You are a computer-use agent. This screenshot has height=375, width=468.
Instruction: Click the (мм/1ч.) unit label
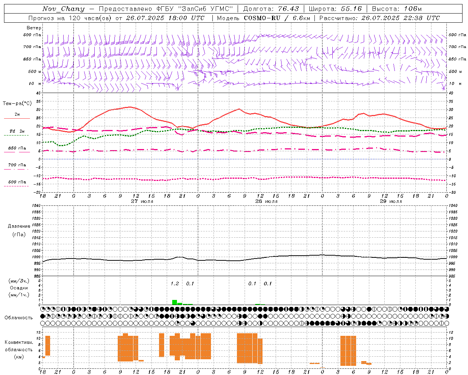coord(19,295)
